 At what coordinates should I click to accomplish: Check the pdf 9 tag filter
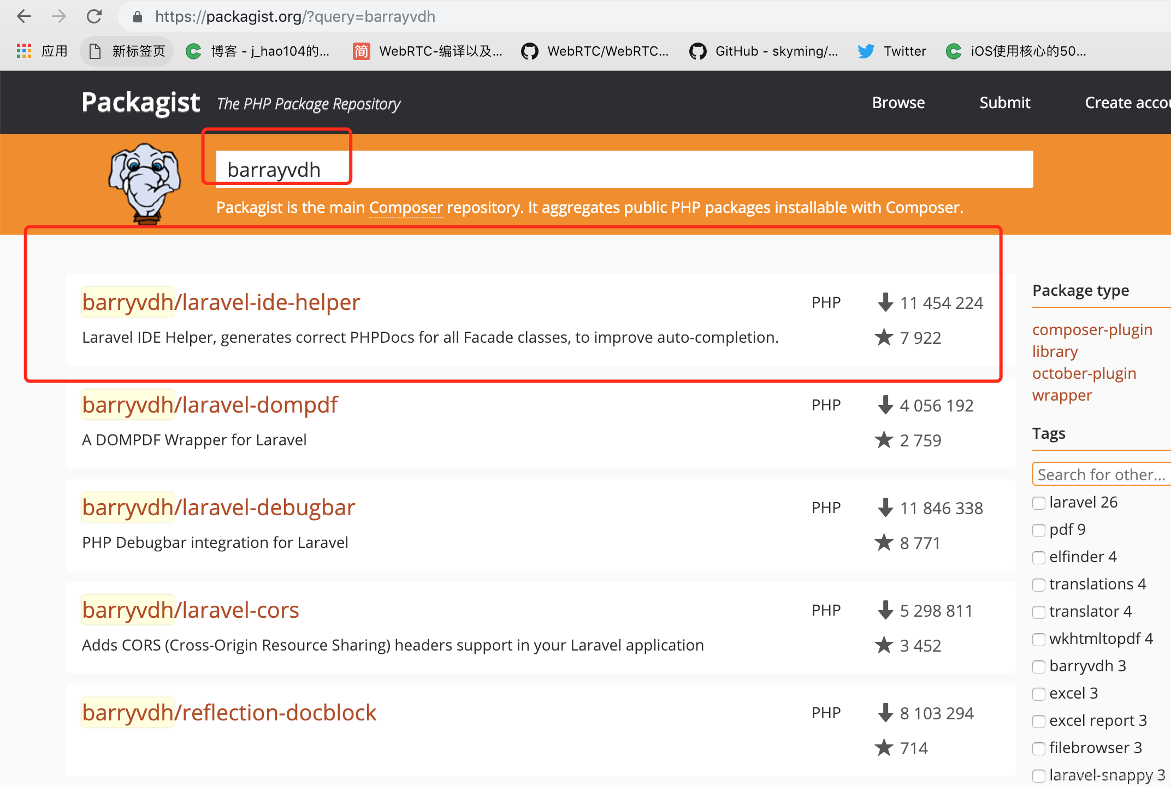pyautogui.click(x=1039, y=530)
